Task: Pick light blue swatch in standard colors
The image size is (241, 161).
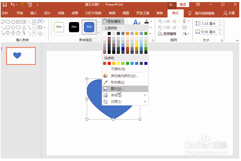Action: pos(132,63)
